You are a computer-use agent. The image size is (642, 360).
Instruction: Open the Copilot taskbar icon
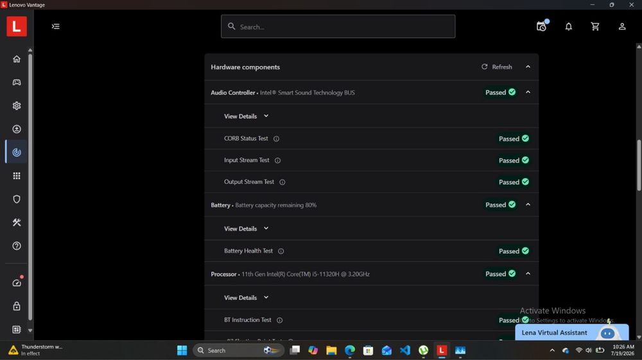[x=313, y=350]
